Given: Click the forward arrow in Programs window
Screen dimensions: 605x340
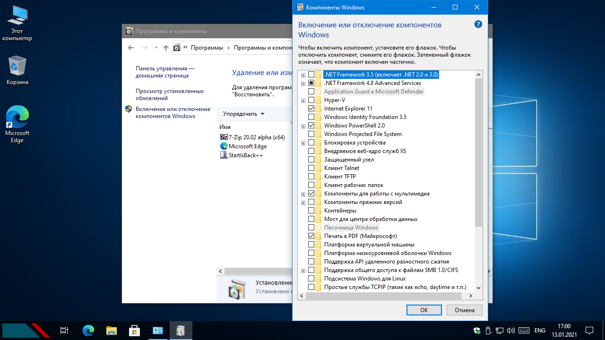Looking at the screenshot, I should click(x=145, y=48).
